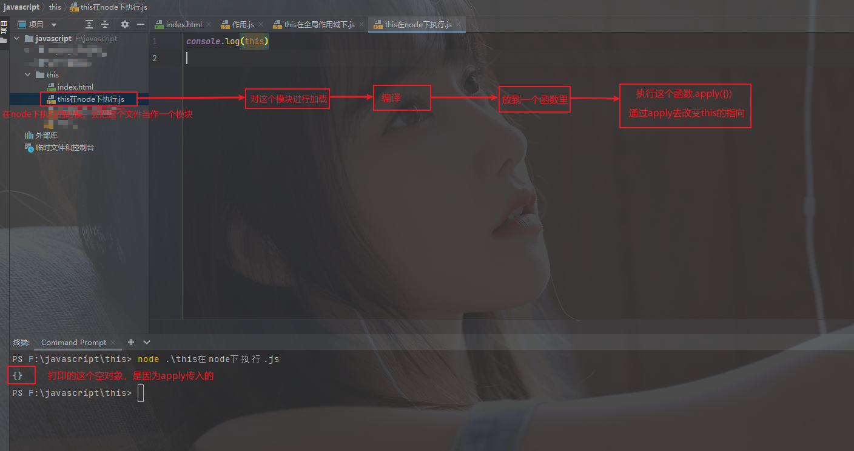
Task: Collapse the this folder in tree
Action: 27,74
